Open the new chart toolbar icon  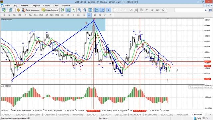tap(4, 10)
